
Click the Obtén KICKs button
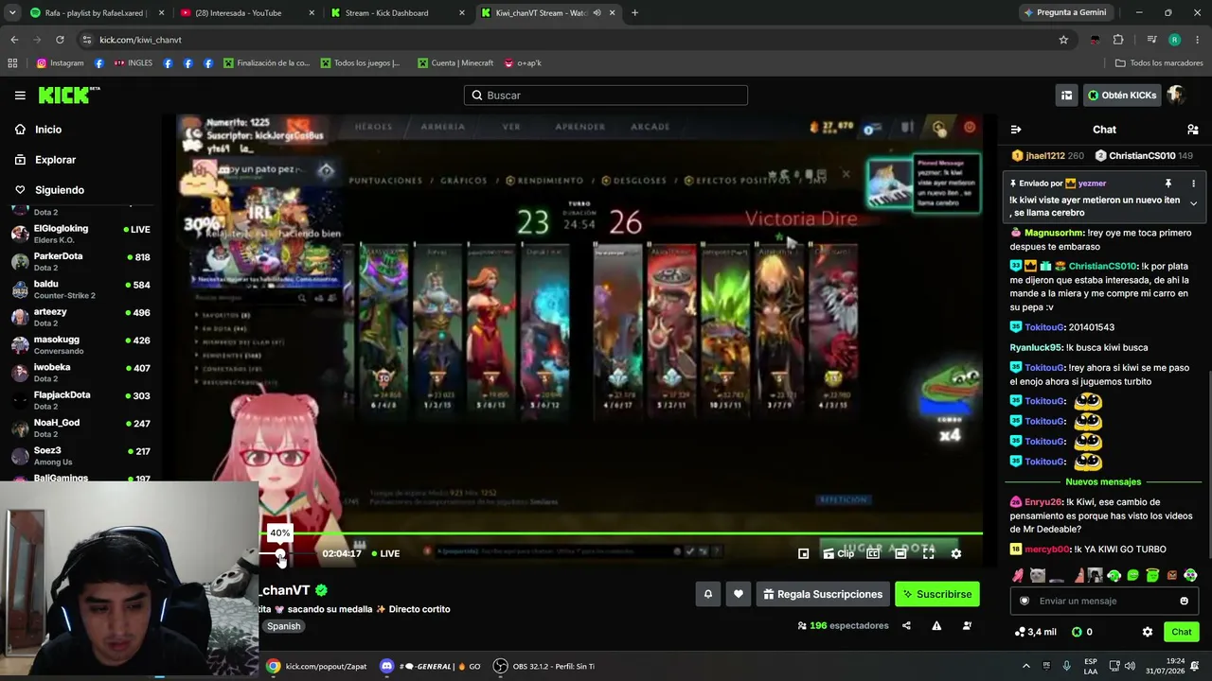tap(1122, 96)
